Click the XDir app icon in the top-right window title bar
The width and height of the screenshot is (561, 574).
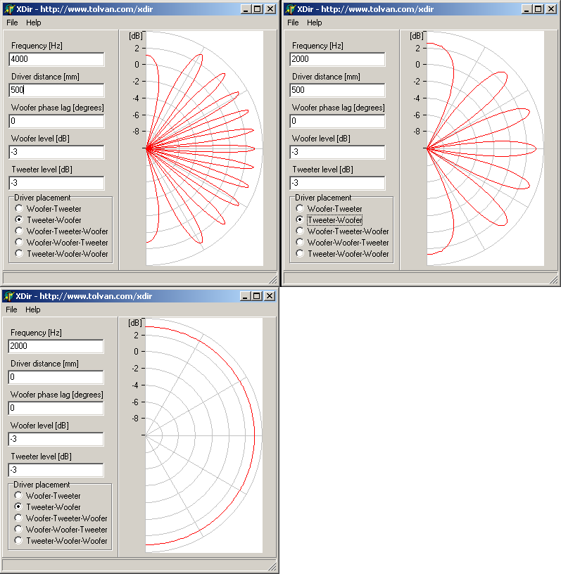tap(290, 9)
